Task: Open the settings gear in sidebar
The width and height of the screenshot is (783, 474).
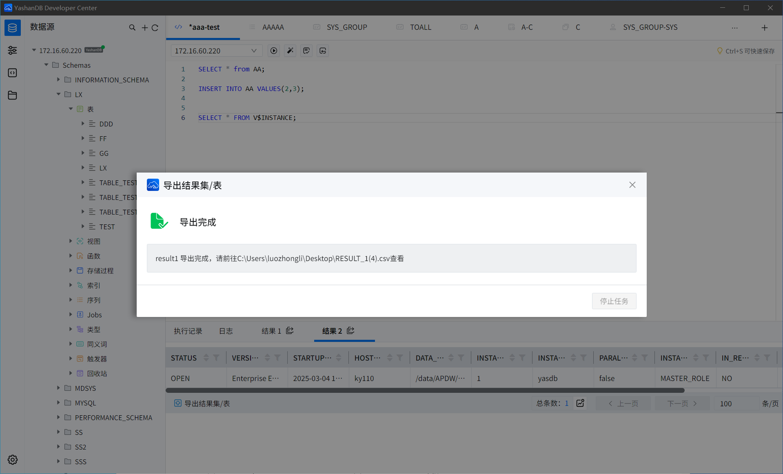Action: (x=13, y=460)
